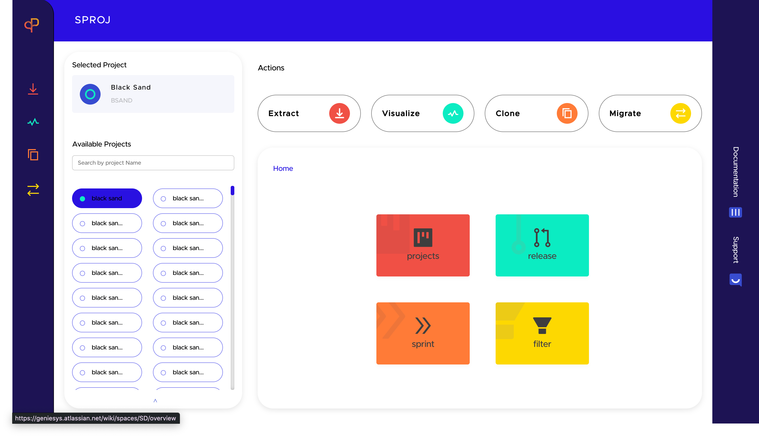Select first-row right black san... project
759x438 pixels.
(188, 198)
